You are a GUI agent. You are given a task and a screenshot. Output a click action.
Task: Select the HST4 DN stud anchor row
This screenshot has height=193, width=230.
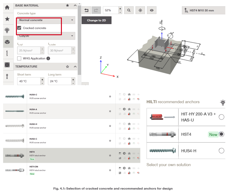coord(72,169)
